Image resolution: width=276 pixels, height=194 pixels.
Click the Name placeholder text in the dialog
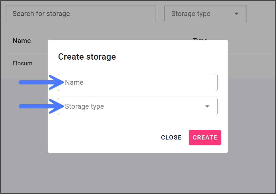[x=74, y=82]
